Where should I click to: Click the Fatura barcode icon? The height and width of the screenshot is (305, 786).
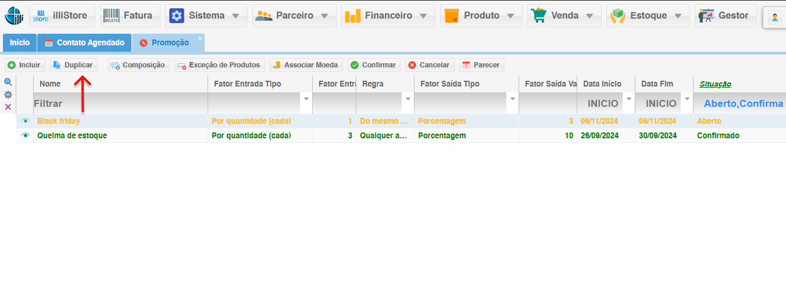click(112, 16)
